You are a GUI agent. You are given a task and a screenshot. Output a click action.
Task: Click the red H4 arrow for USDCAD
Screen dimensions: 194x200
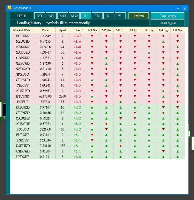163,151
